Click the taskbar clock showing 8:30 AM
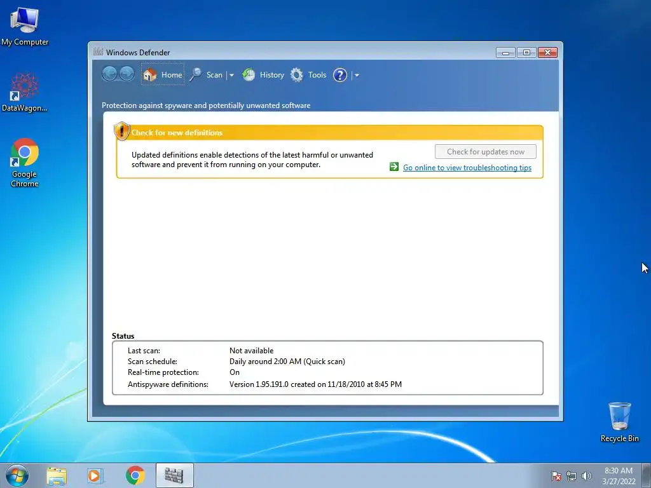 [619, 475]
